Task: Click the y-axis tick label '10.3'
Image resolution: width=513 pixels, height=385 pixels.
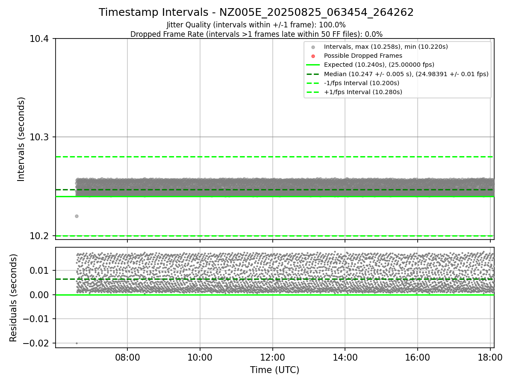Action: pos(40,137)
